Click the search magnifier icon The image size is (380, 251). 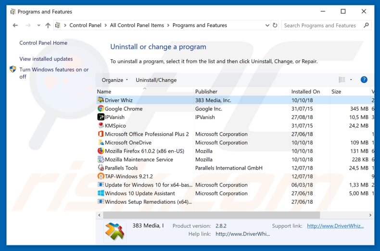[x=366, y=25]
